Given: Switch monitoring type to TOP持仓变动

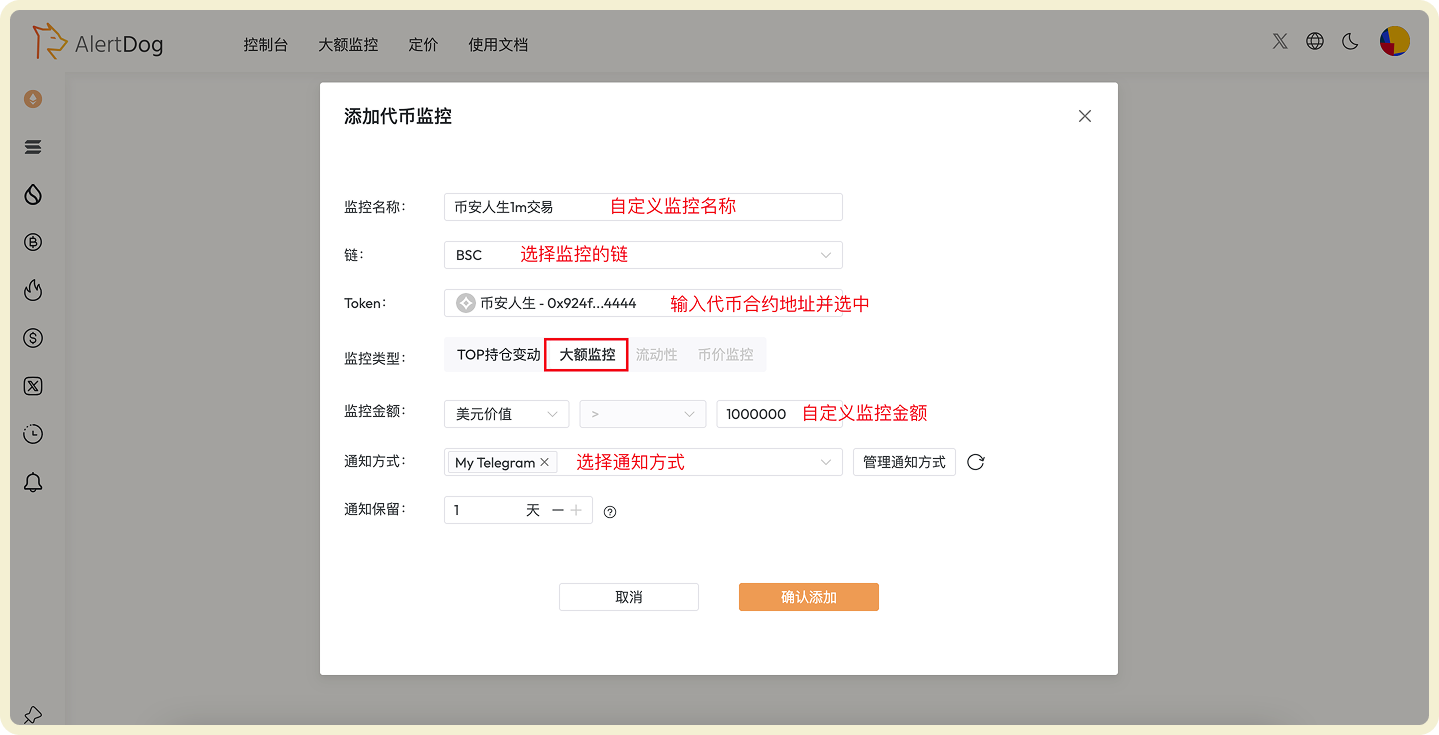Looking at the screenshot, I should click(x=498, y=355).
